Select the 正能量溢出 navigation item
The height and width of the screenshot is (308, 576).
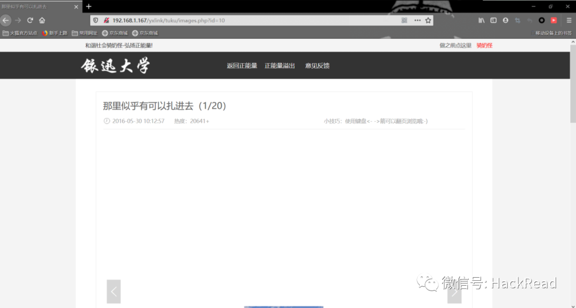coord(280,66)
